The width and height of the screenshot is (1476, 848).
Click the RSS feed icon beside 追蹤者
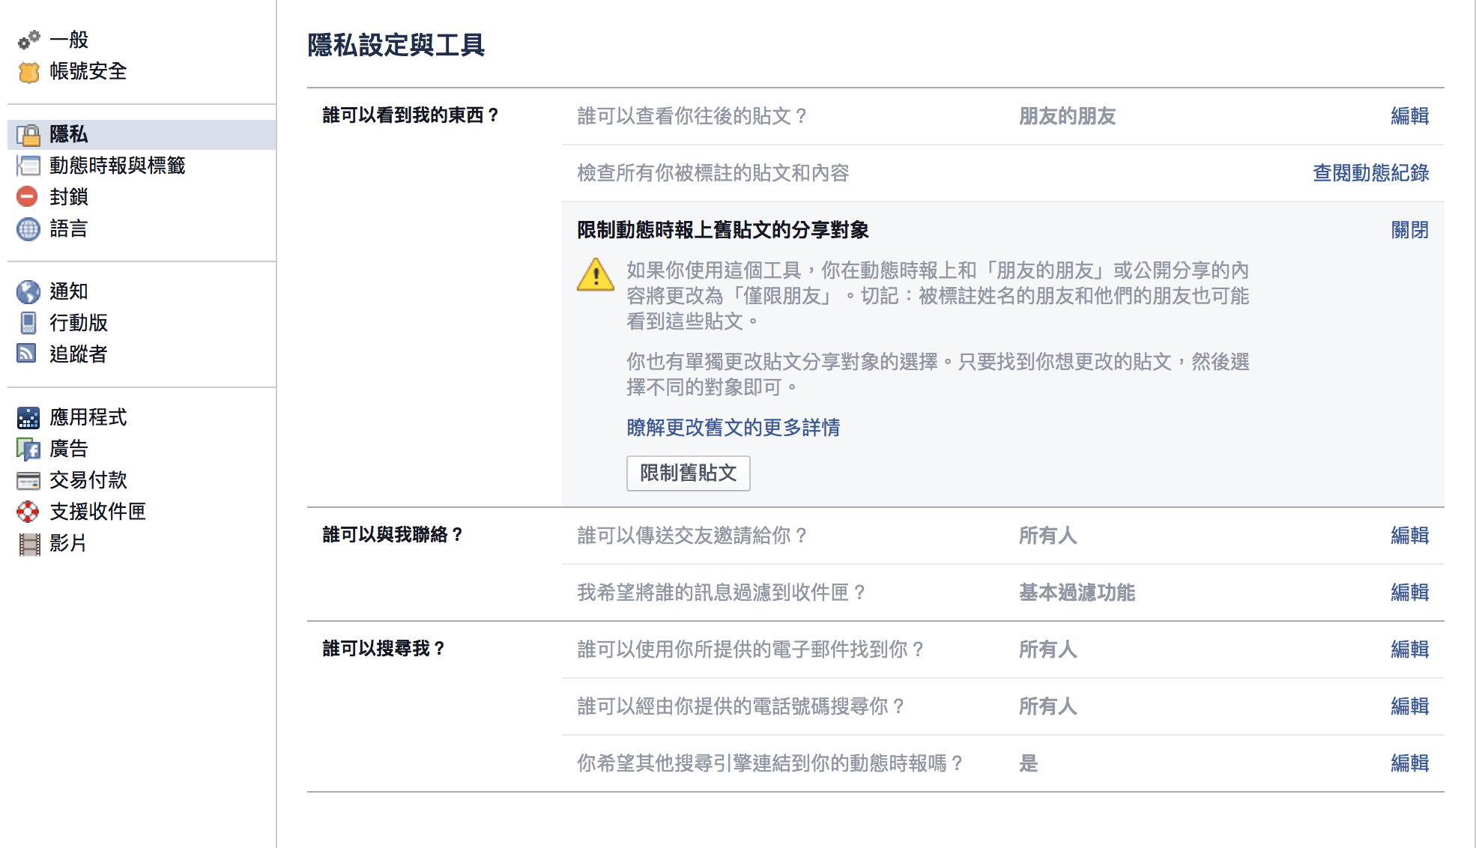tap(27, 354)
